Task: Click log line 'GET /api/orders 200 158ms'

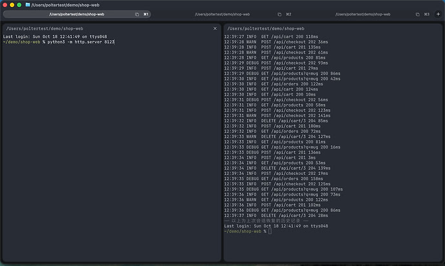Action: (273, 178)
